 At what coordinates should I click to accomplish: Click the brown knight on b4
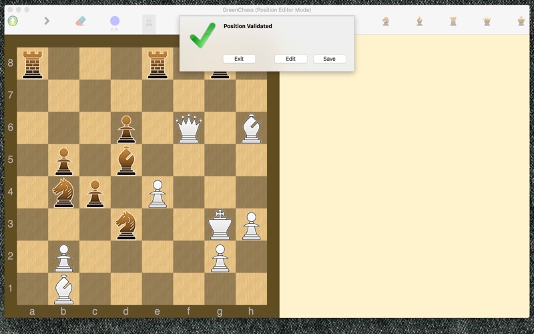(x=63, y=193)
